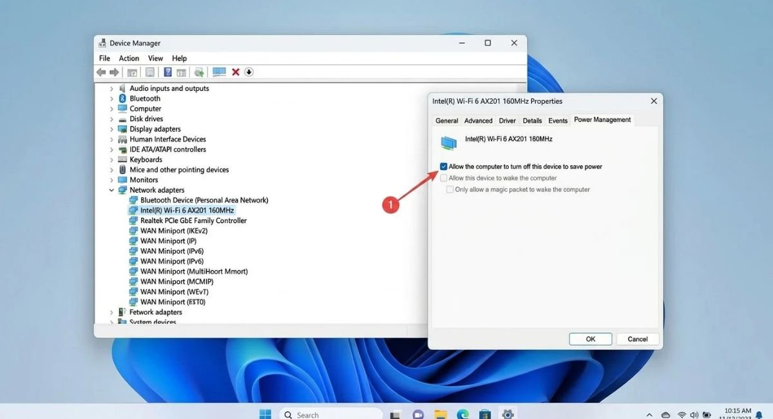Open the Action menu
The image size is (773, 419).
pos(129,58)
